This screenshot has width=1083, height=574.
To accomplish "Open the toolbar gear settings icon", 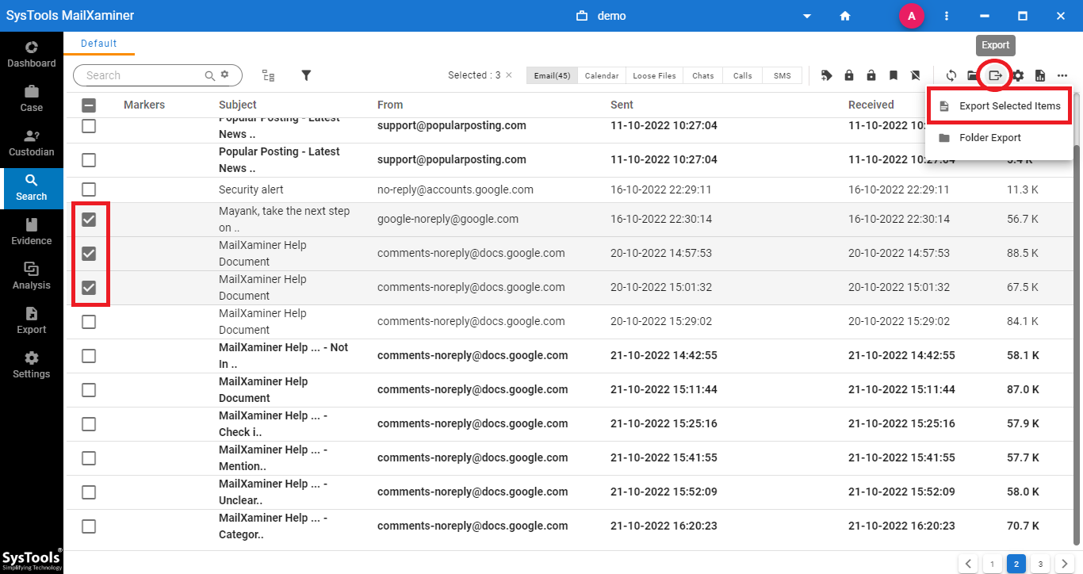I will coord(1018,75).
